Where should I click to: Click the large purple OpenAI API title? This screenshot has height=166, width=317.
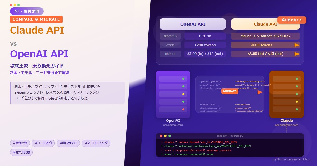click(x=39, y=54)
